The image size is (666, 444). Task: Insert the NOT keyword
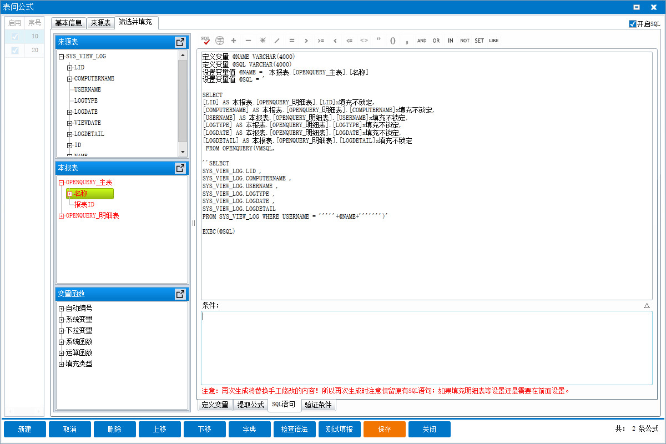[465, 41]
